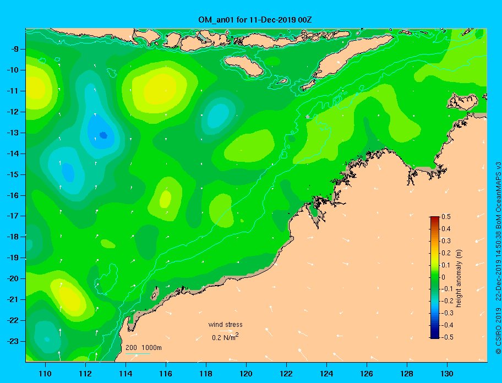Pick the colorbar tick label positive 0.3

click(446, 241)
